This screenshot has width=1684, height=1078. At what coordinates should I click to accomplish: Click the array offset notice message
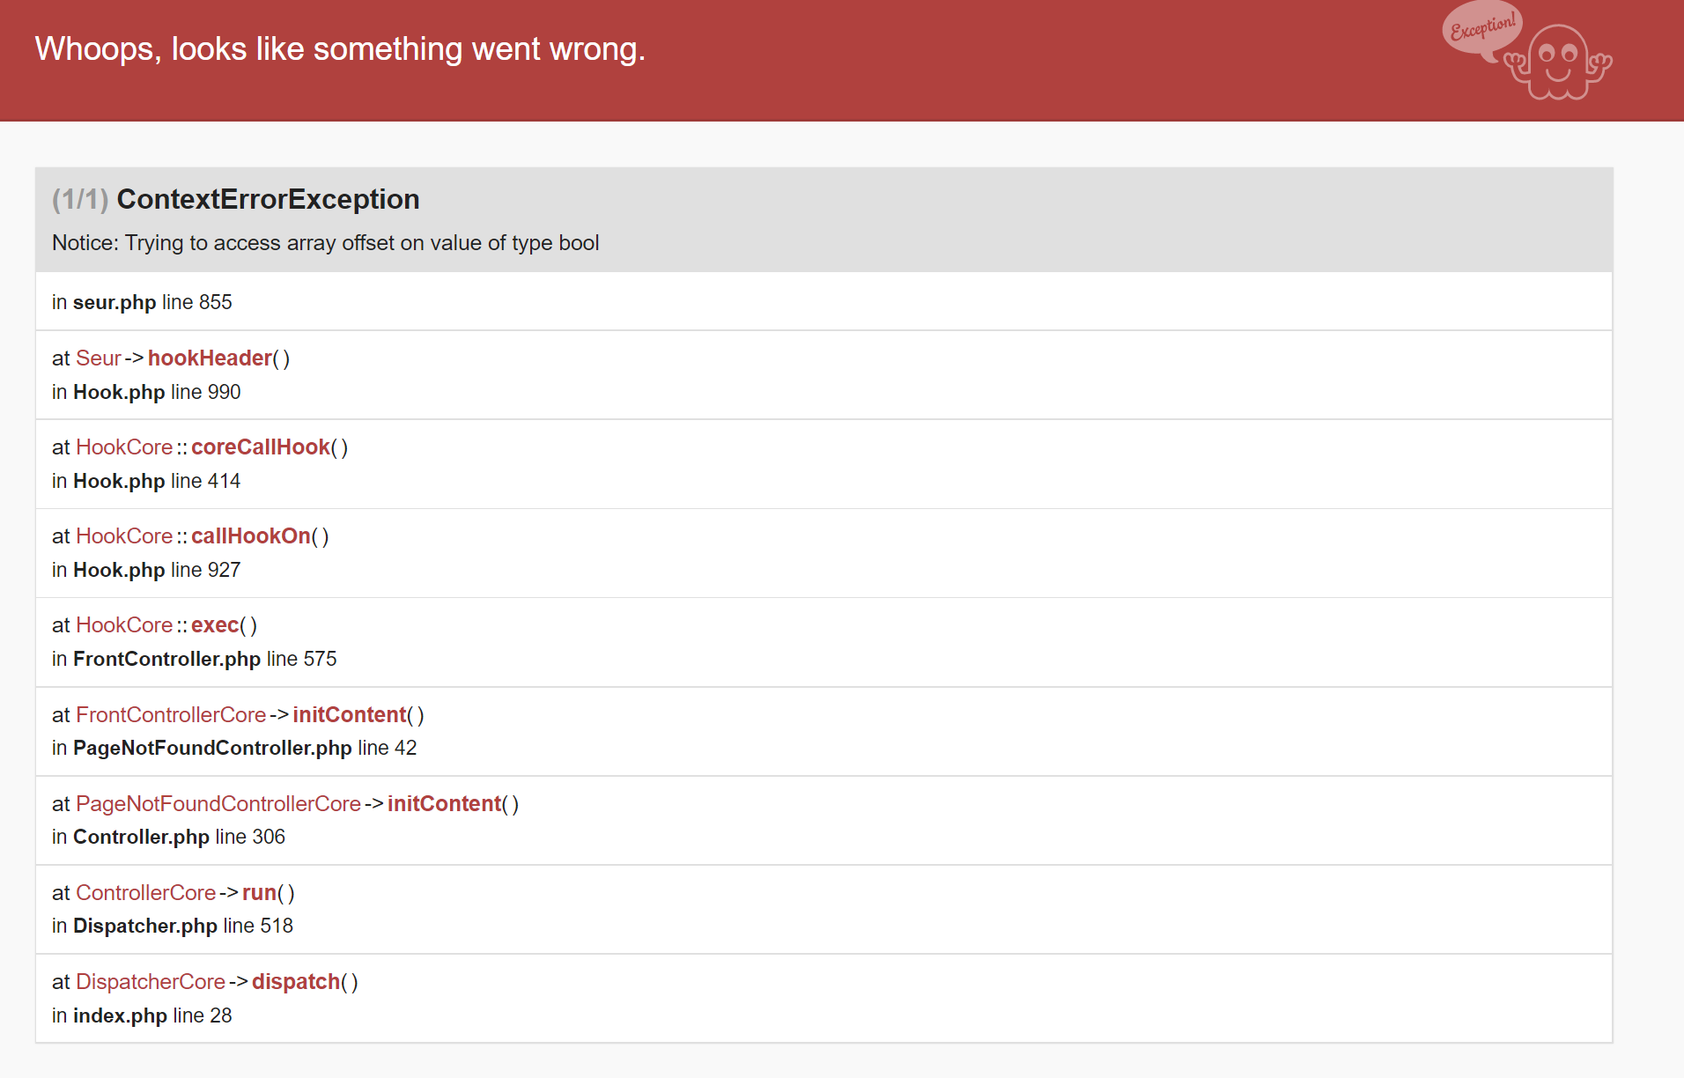click(326, 243)
